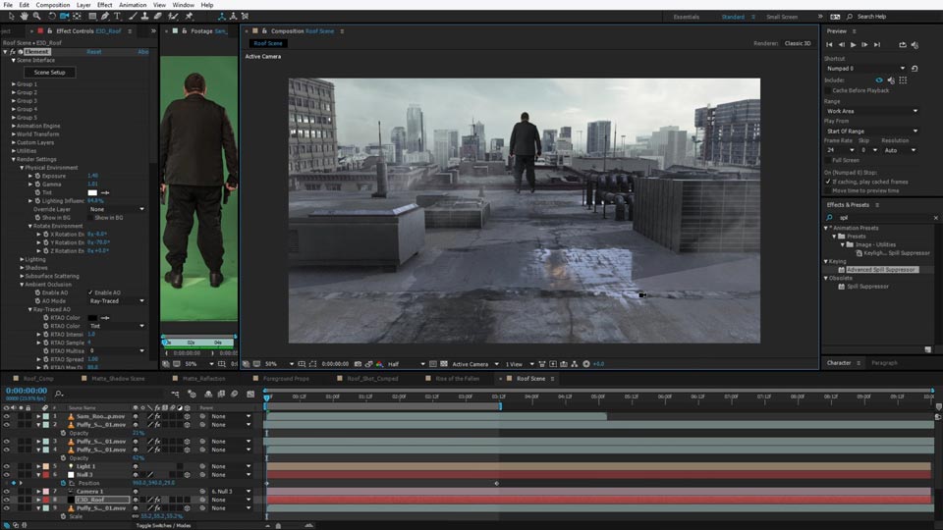The height and width of the screenshot is (530, 943).
Task: Toggle the loop option in Preview panel
Action: (903, 44)
